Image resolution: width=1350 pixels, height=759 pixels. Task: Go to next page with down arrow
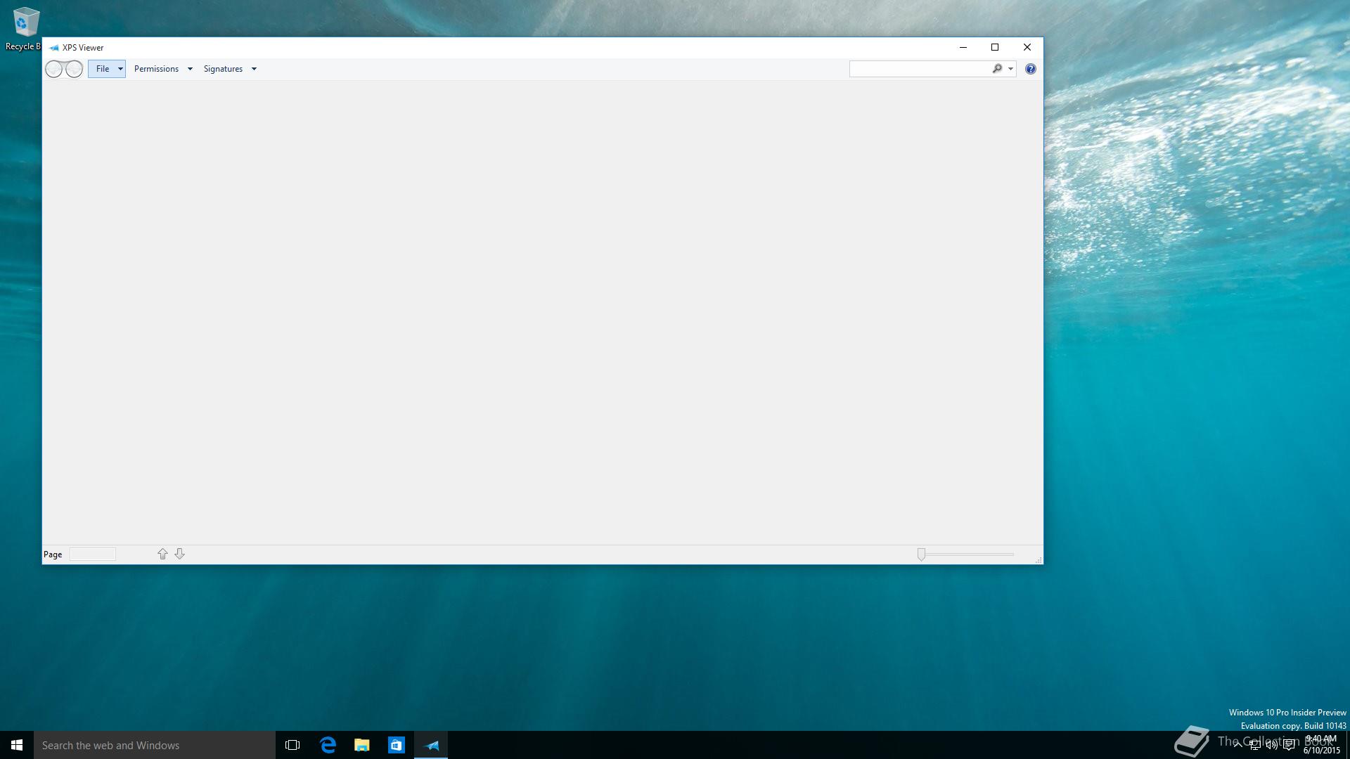[x=179, y=554]
